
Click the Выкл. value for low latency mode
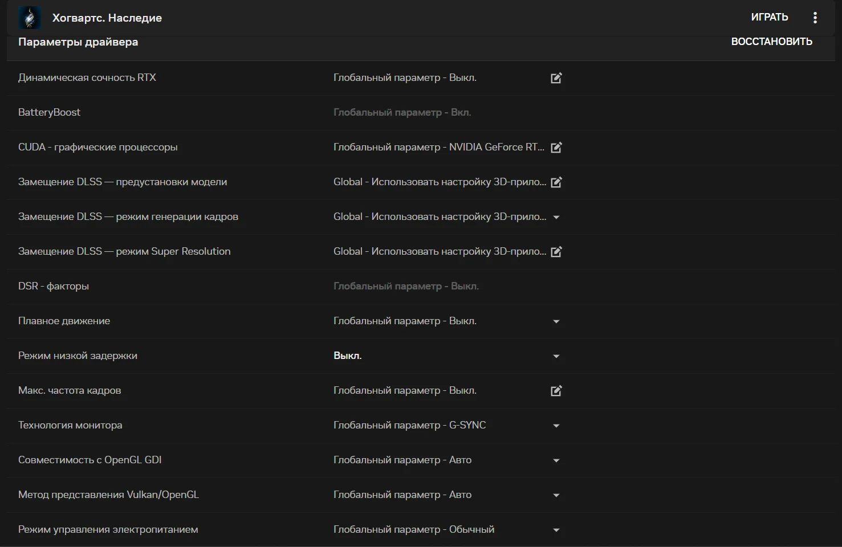tap(347, 356)
